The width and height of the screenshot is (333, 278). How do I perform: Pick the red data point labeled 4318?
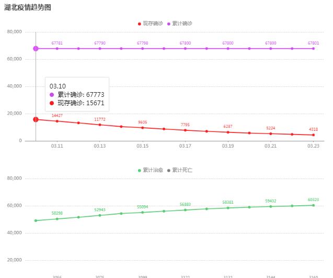[x=314, y=135]
